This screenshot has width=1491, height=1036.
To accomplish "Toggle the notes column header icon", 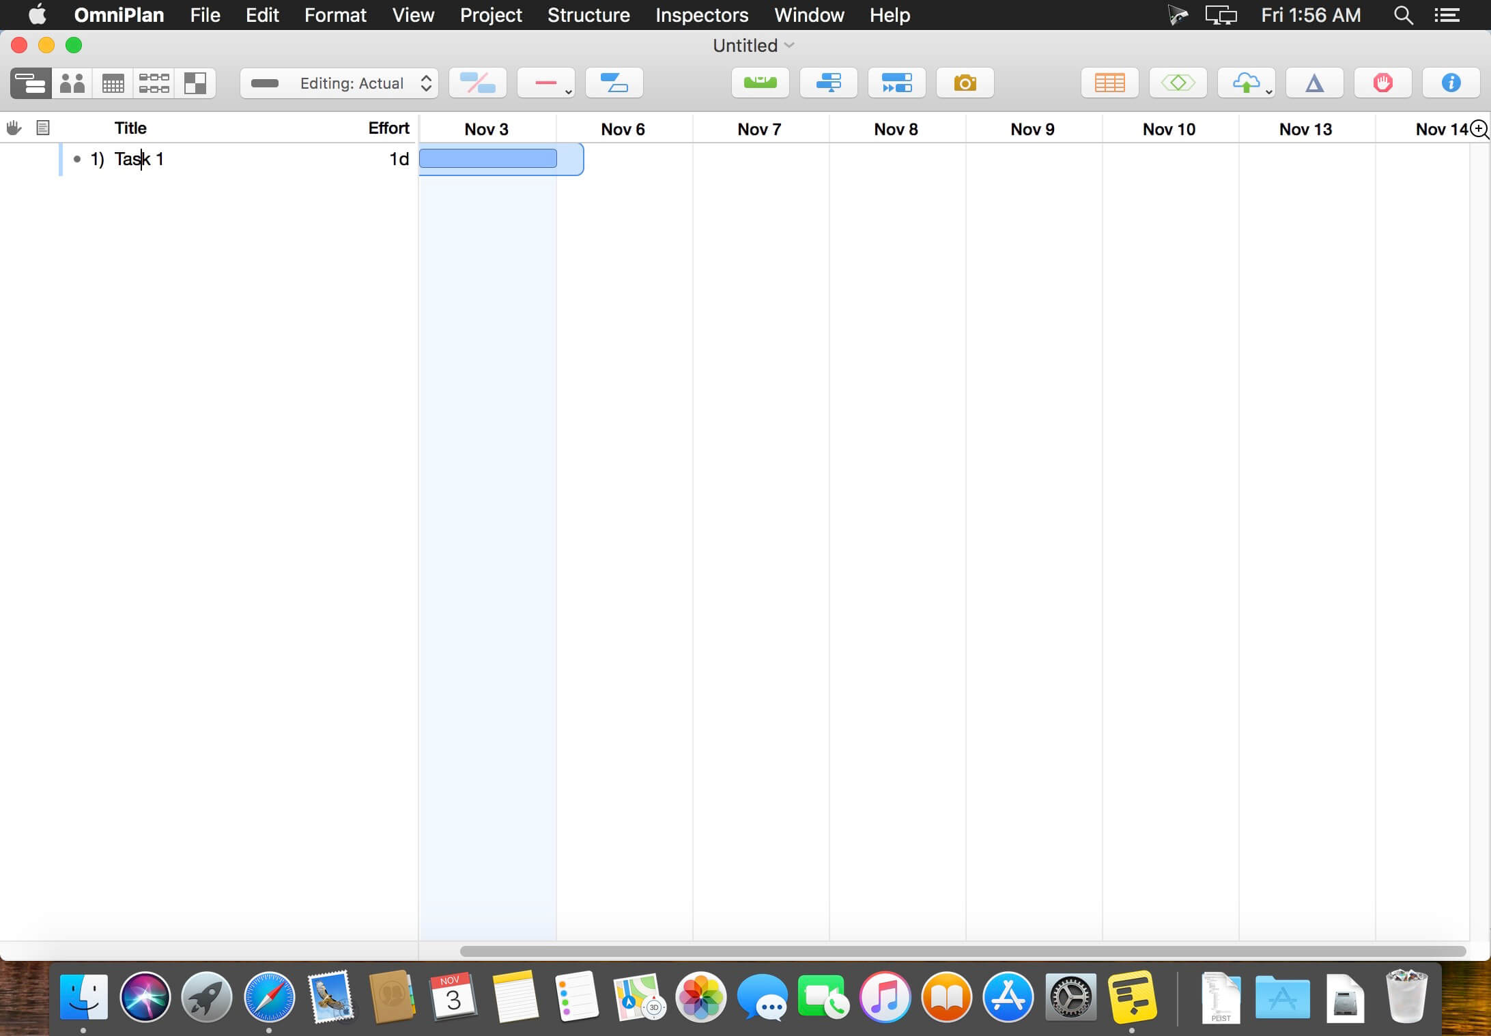I will tap(43, 128).
